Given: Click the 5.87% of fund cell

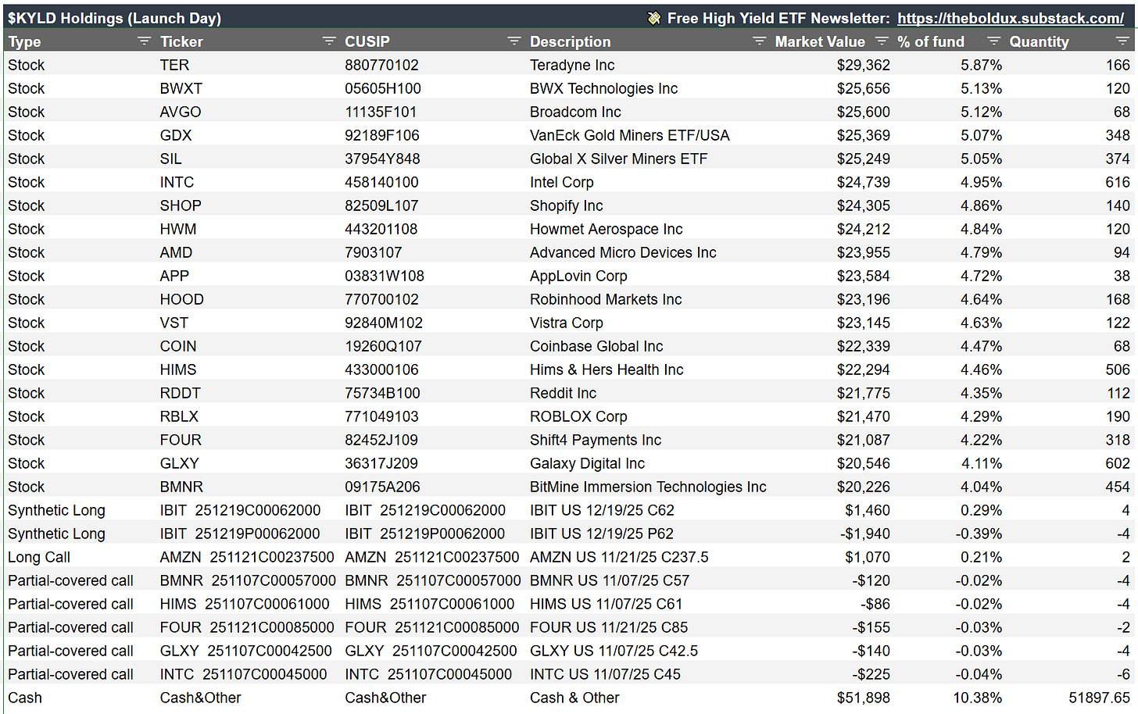Looking at the screenshot, I should pyautogui.click(x=981, y=65).
